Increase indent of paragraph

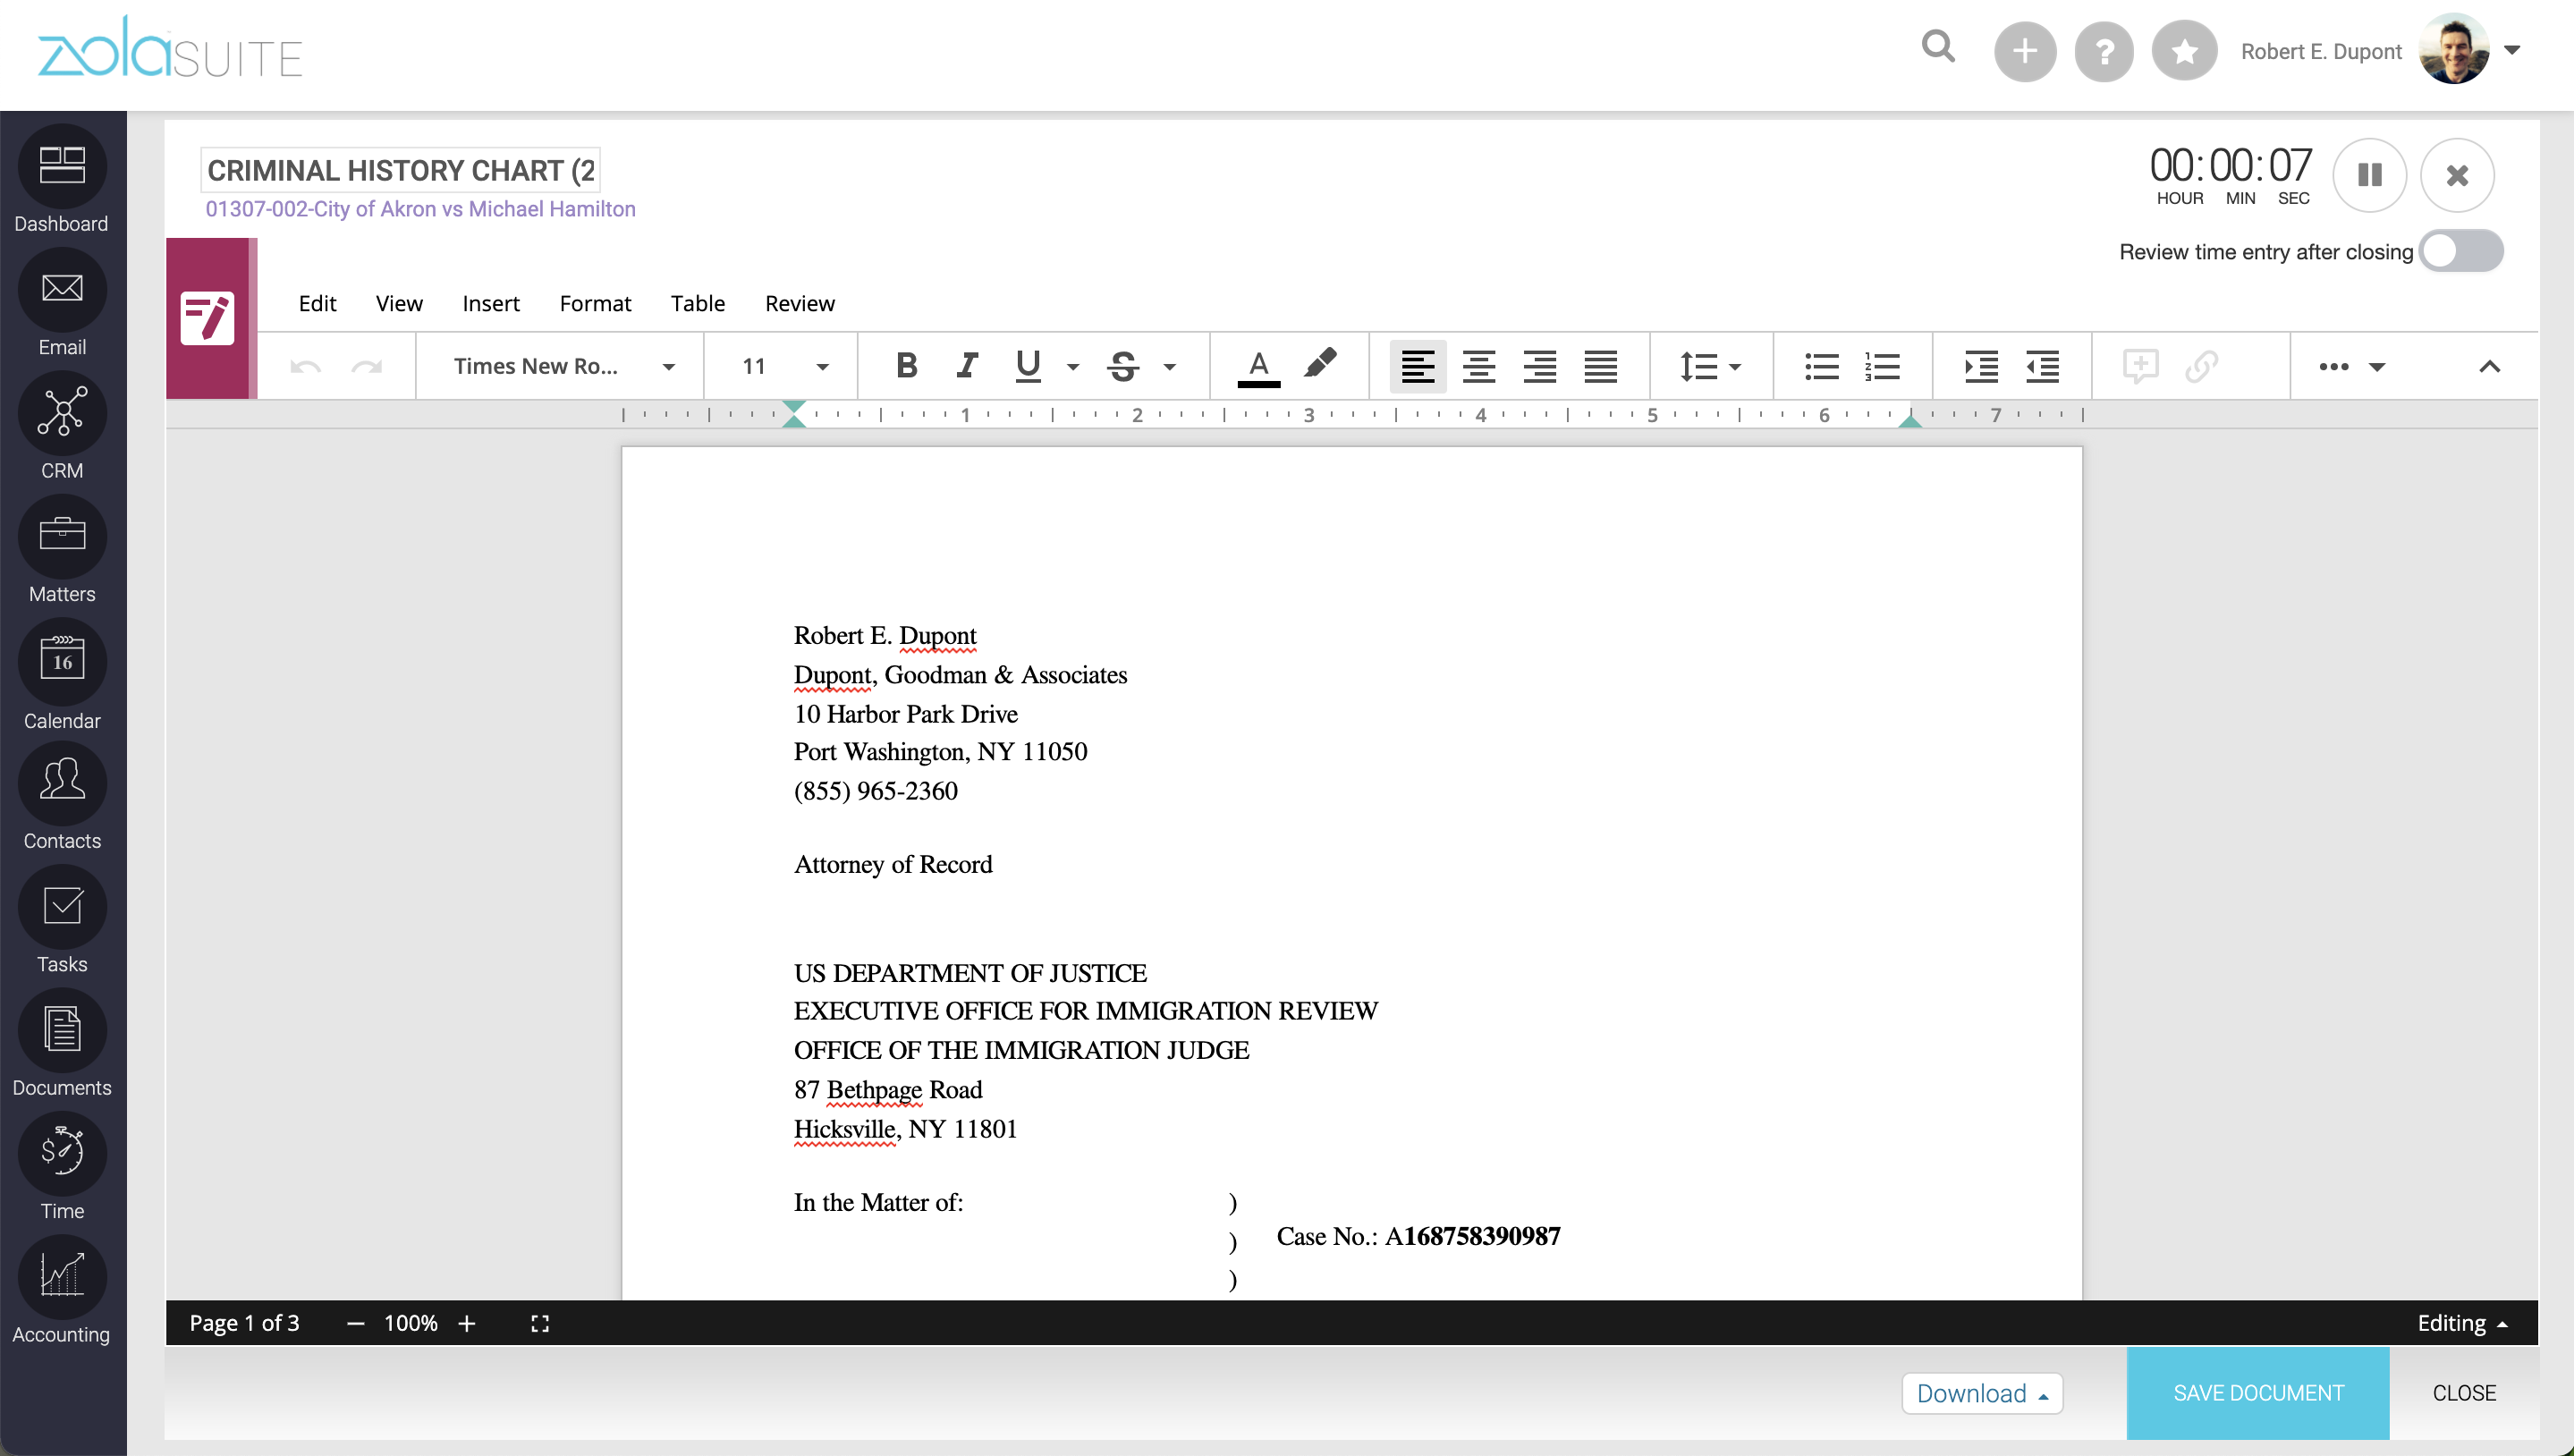pyautogui.click(x=1980, y=366)
